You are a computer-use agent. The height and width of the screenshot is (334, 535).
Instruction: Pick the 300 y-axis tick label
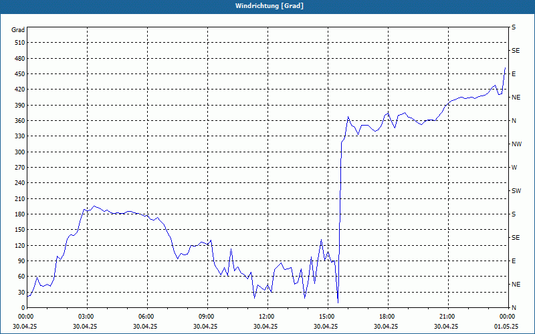click(x=20, y=152)
